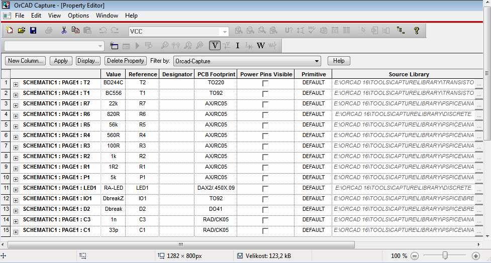Expand row SCHEMATIC1 : PAGE1 : R2
This screenshot has height=263, width=491.
coord(16,158)
